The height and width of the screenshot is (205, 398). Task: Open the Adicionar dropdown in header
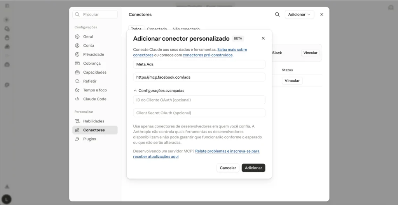300,14
